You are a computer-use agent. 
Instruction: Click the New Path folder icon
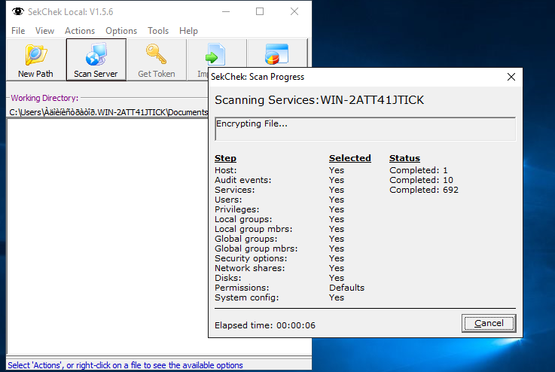pos(35,55)
